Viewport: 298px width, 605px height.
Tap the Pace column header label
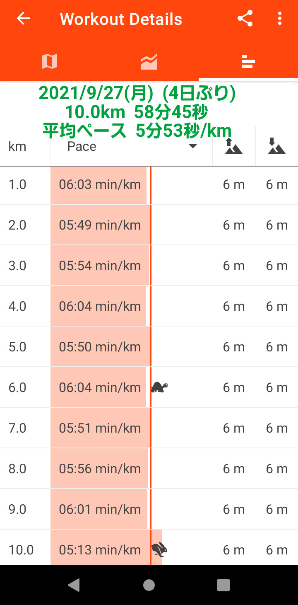click(x=82, y=146)
